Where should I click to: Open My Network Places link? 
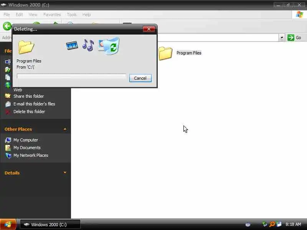[x=31, y=155]
